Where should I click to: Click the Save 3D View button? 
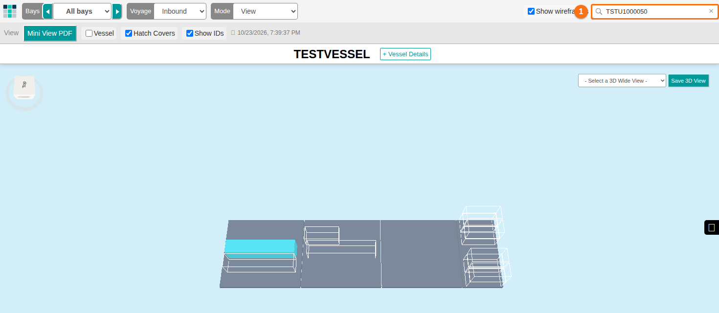[689, 81]
